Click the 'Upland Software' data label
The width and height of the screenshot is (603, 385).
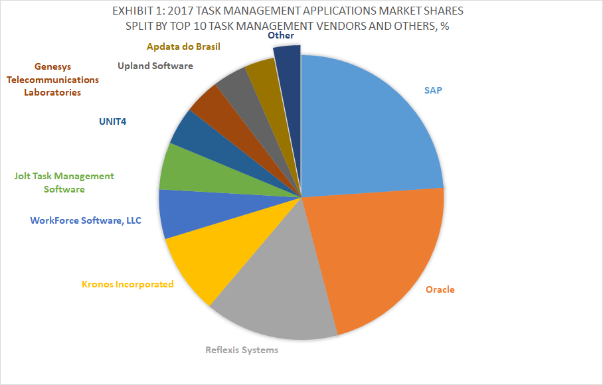click(x=155, y=66)
